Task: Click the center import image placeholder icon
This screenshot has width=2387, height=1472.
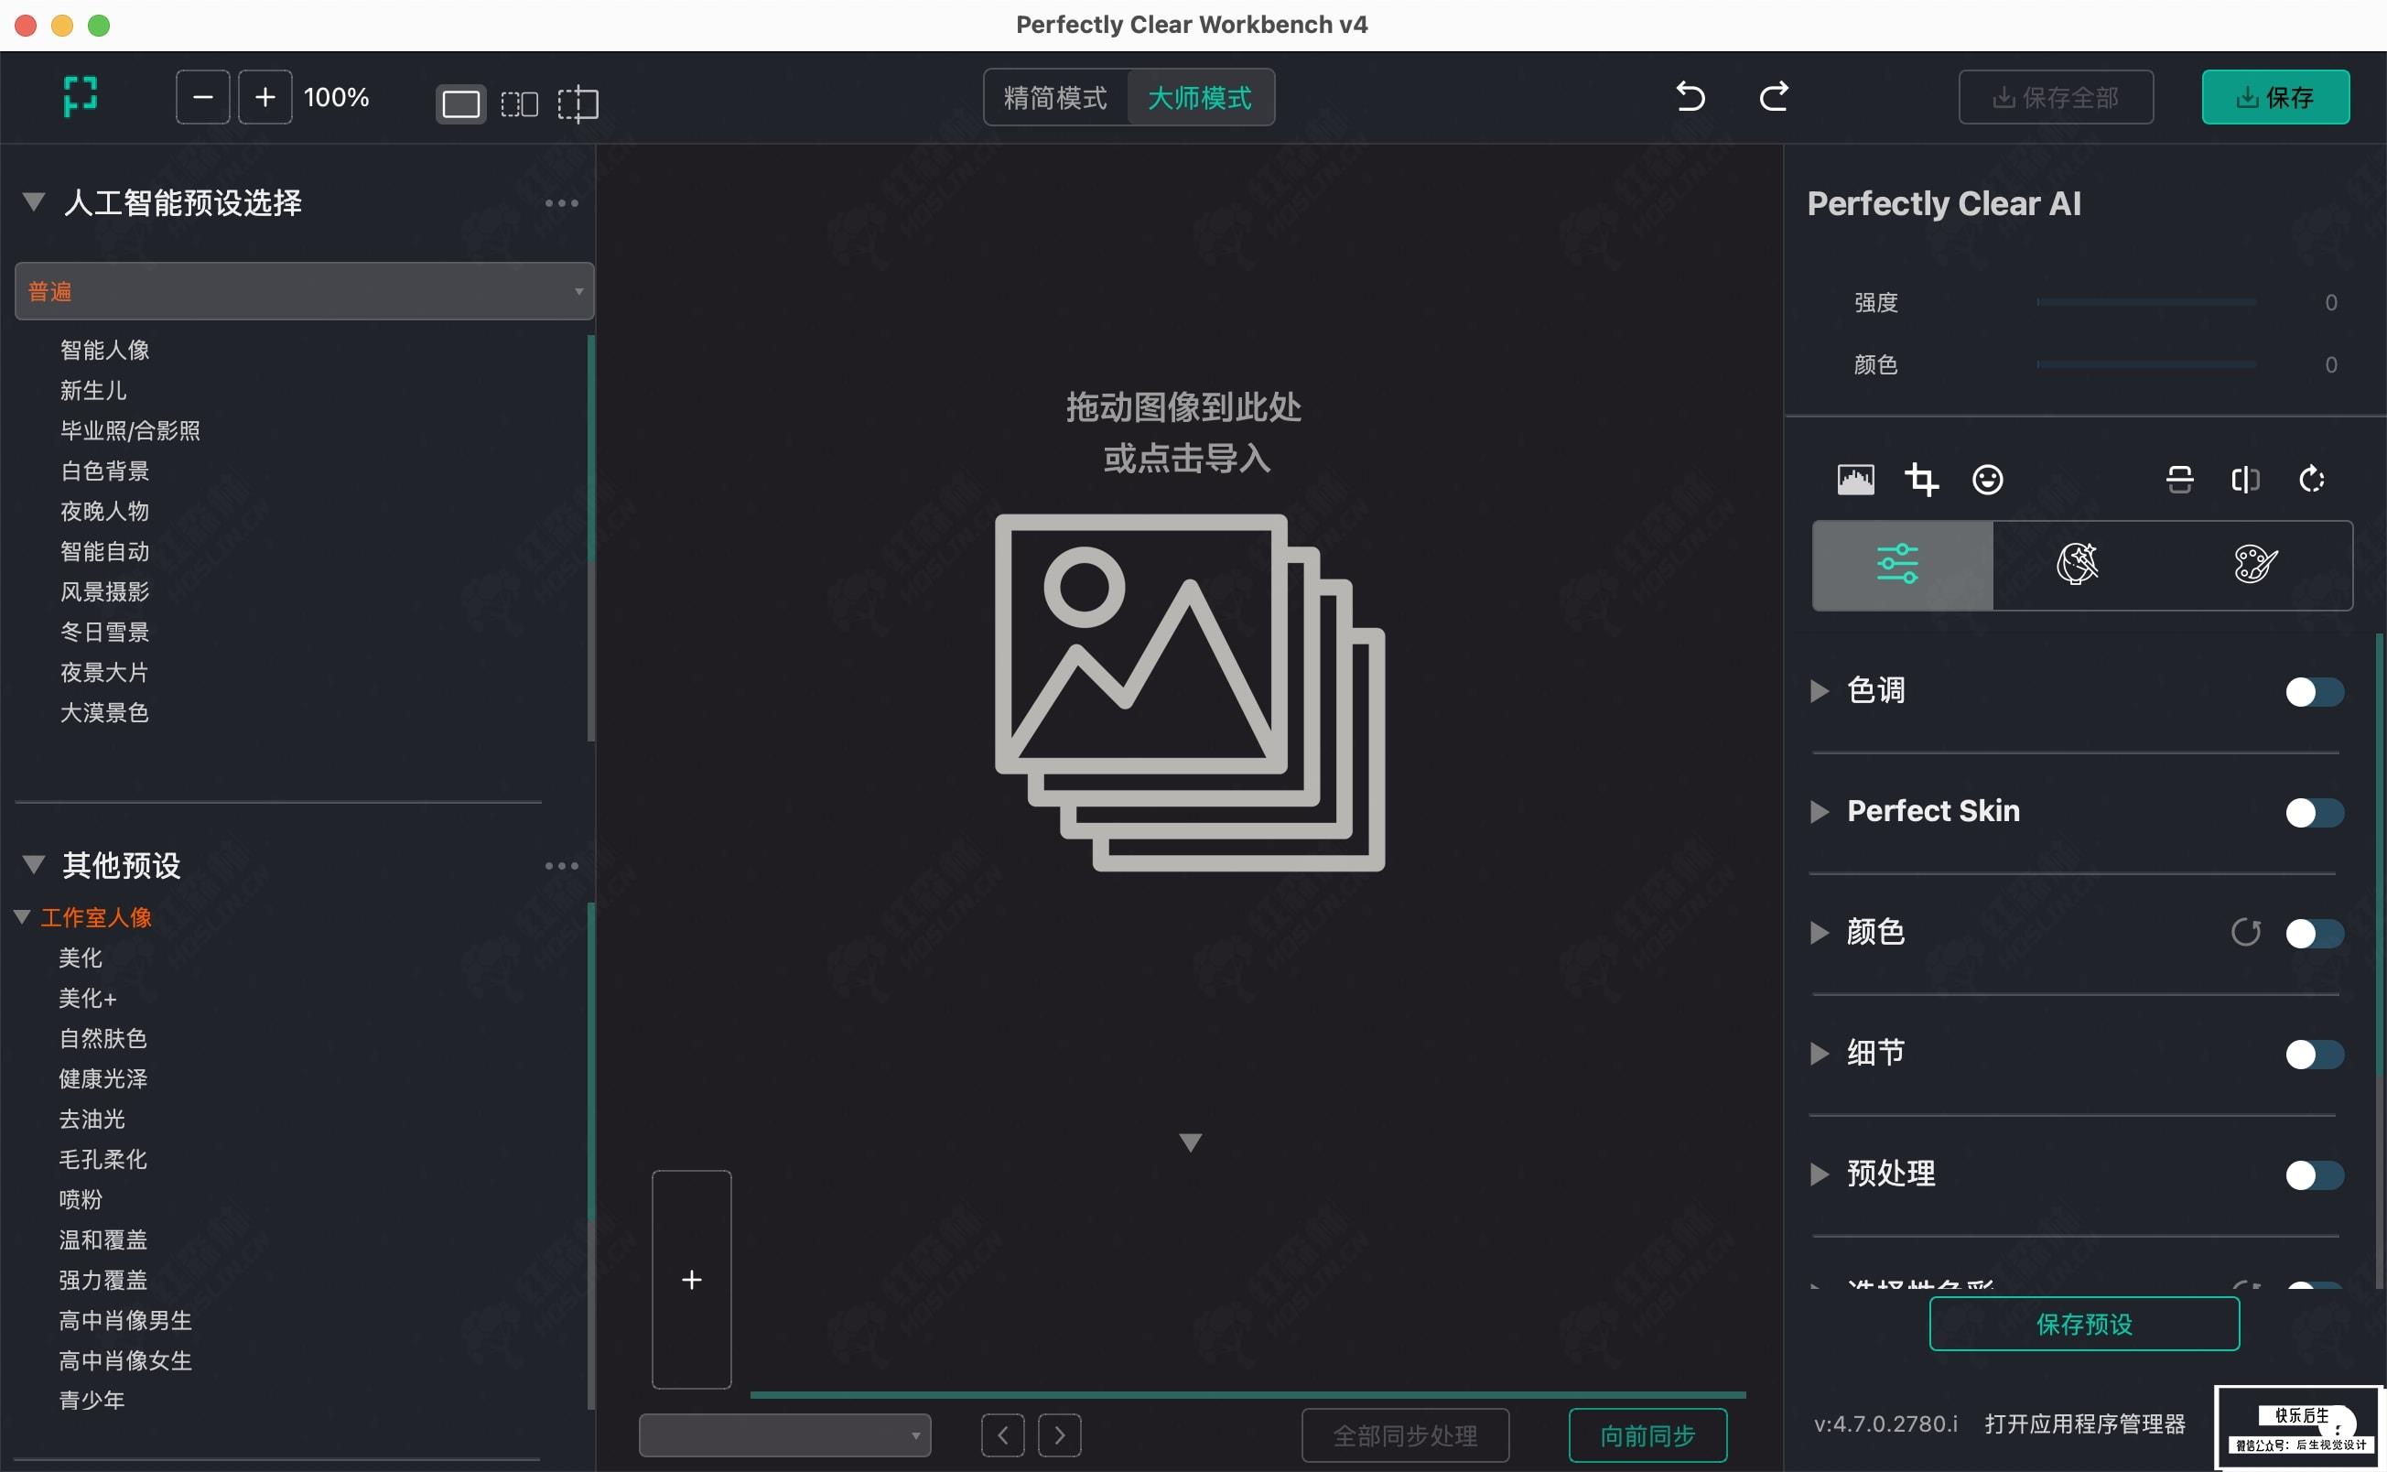Action: [x=1189, y=692]
